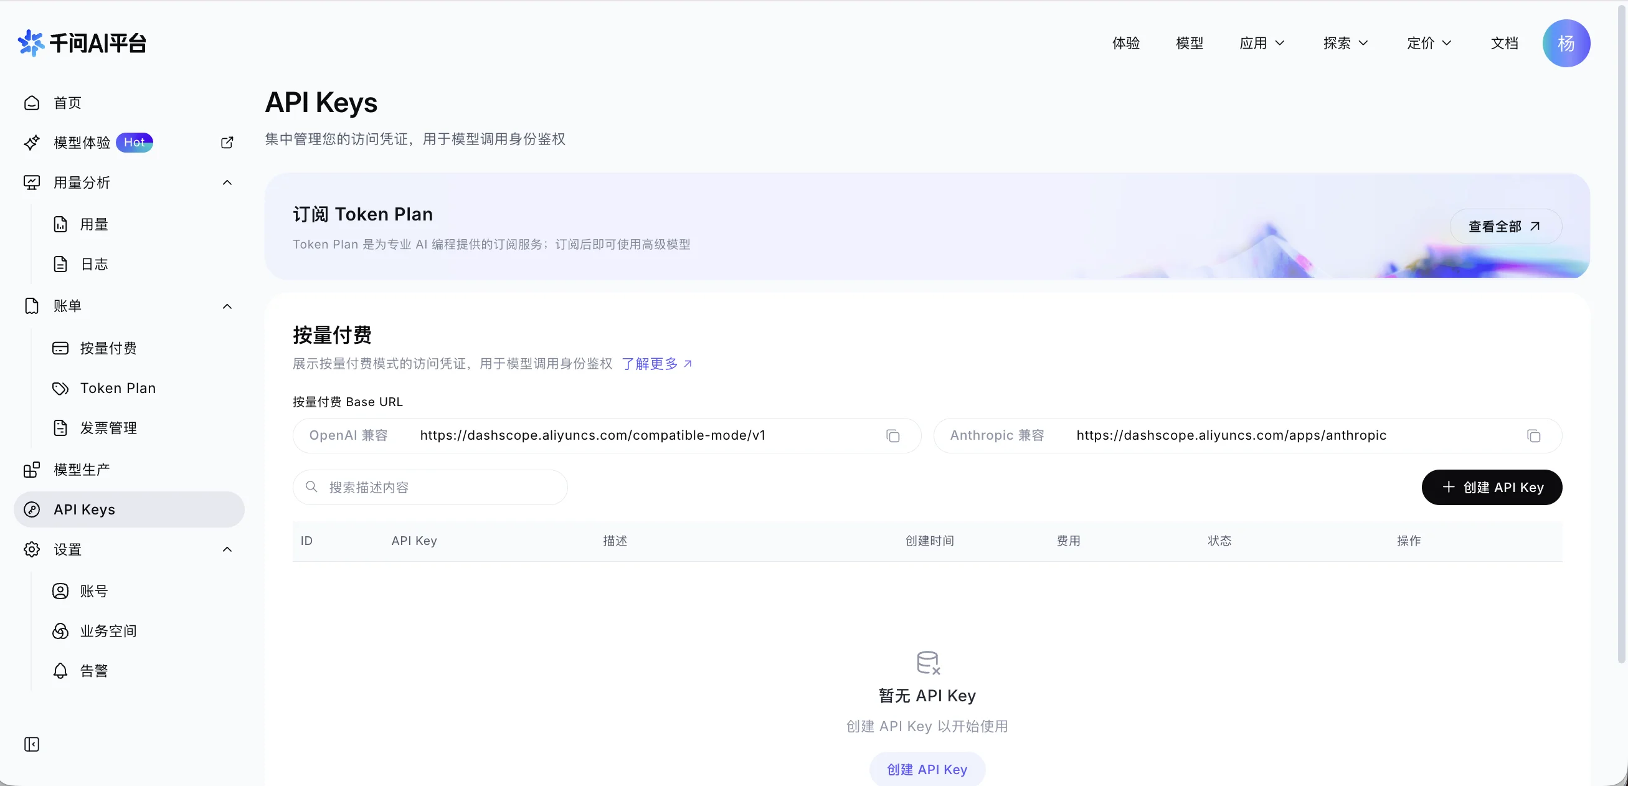Image resolution: width=1628 pixels, height=786 pixels.
Task: Open 模型体验 external link icon
Action: tap(227, 143)
